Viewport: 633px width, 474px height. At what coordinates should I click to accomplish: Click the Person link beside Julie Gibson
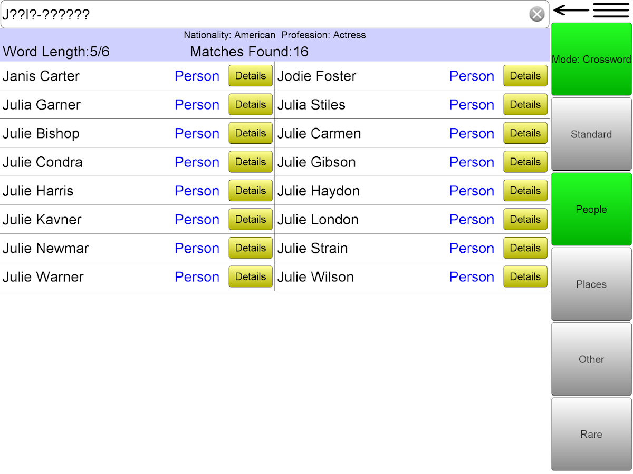point(472,162)
